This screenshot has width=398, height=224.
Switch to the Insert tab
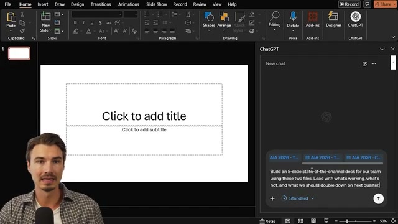[43, 4]
